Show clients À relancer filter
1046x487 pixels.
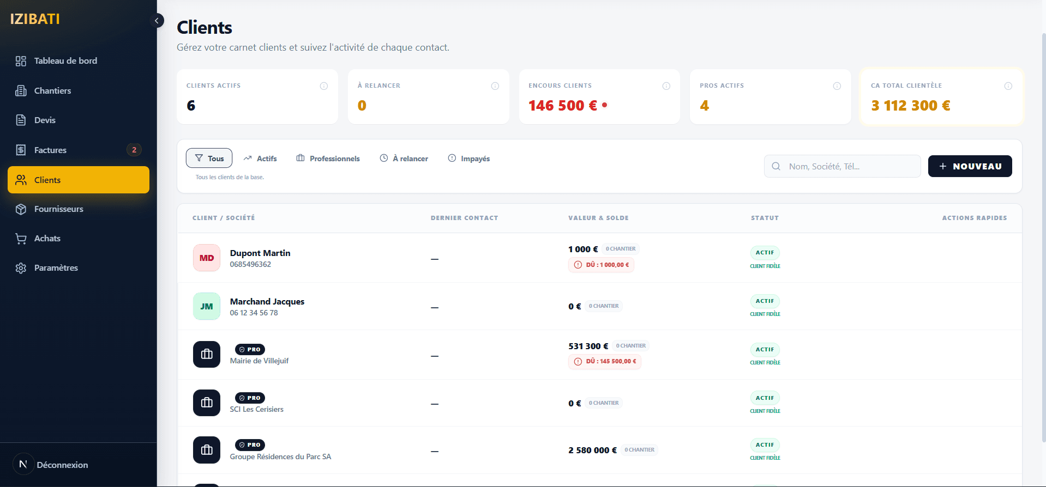click(404, 159)
